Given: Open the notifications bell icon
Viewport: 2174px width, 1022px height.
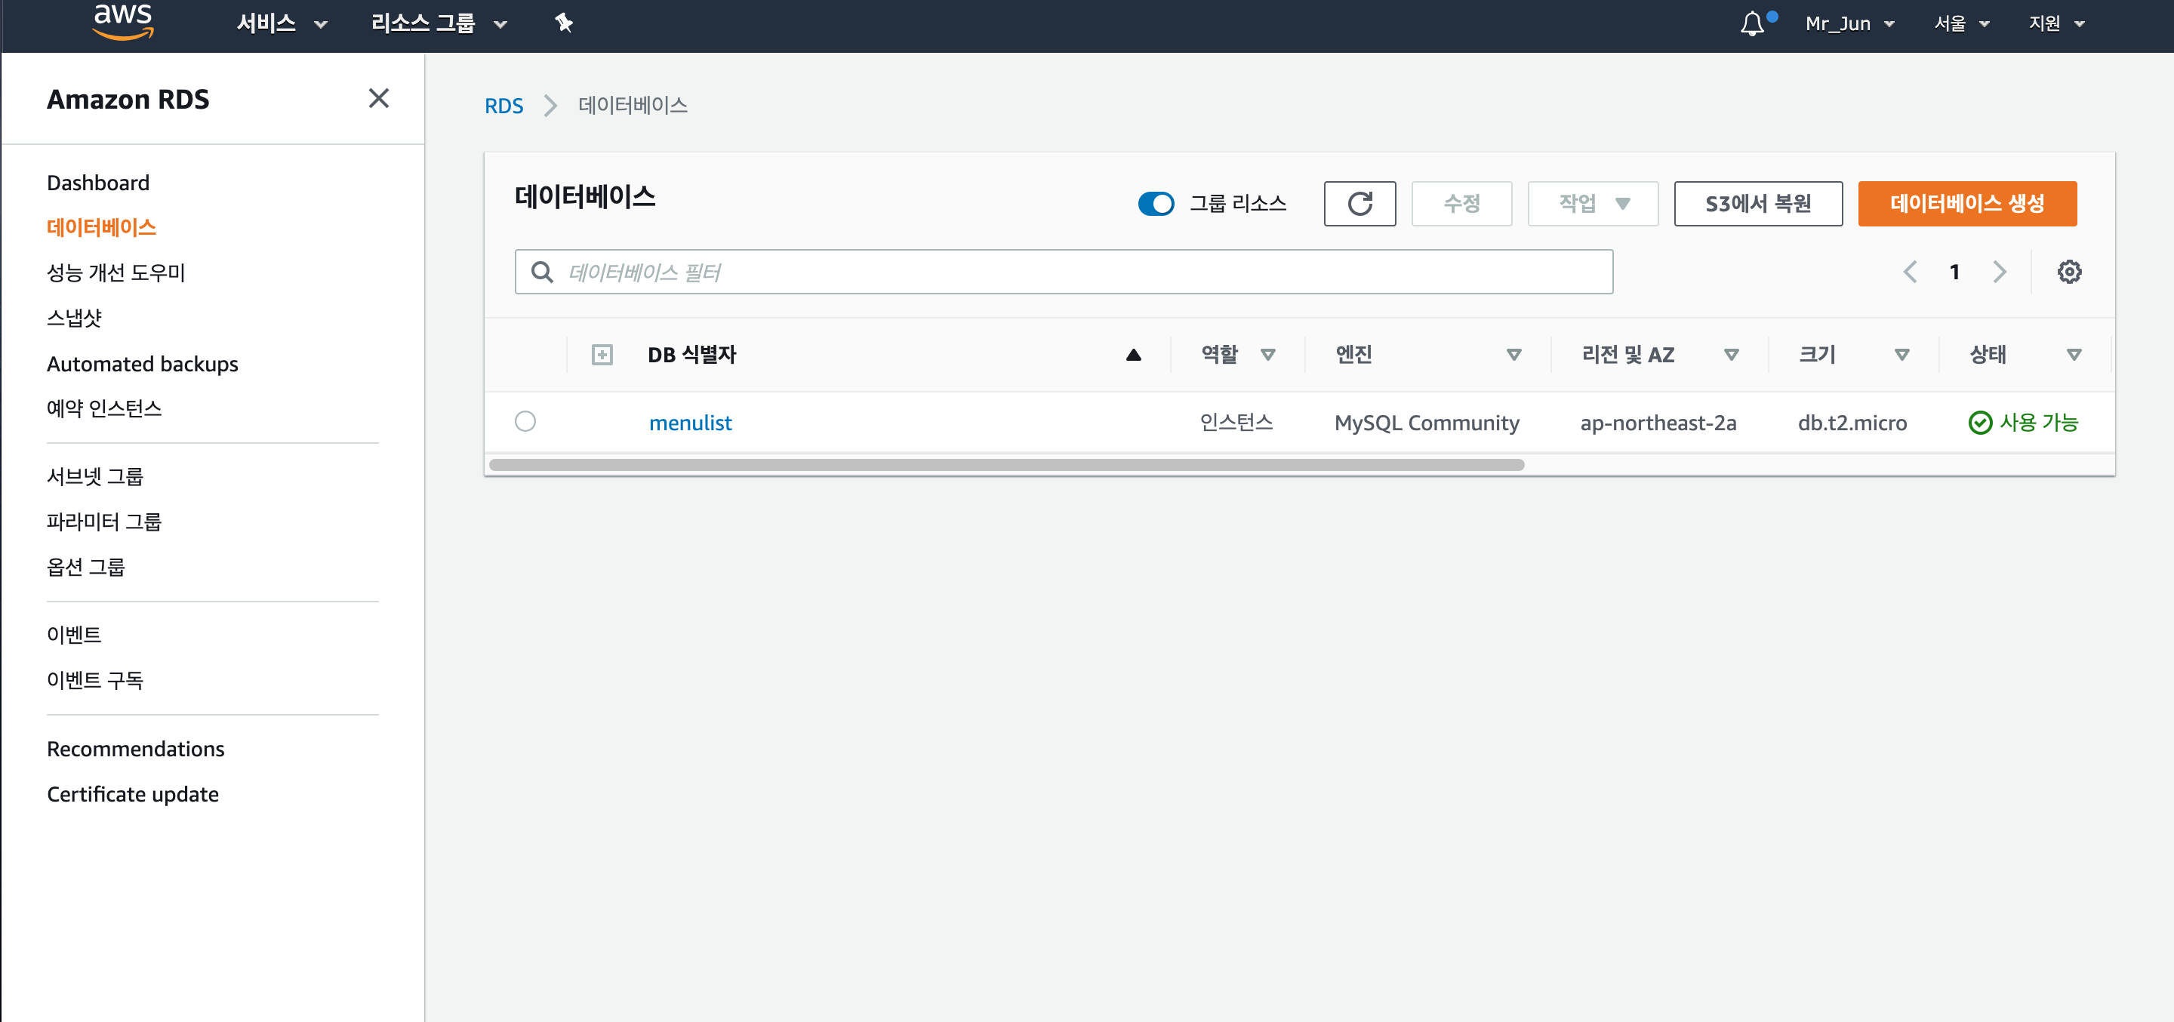Looking at the screenshot, I should pyautogui.click(x=1752, y=23).
